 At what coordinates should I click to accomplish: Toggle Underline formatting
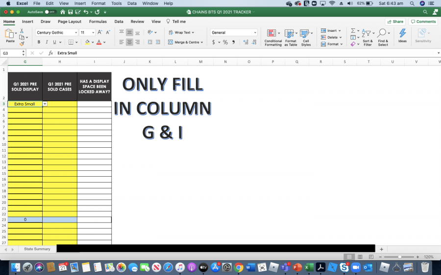pyautogui.click(x=54, y=42)
